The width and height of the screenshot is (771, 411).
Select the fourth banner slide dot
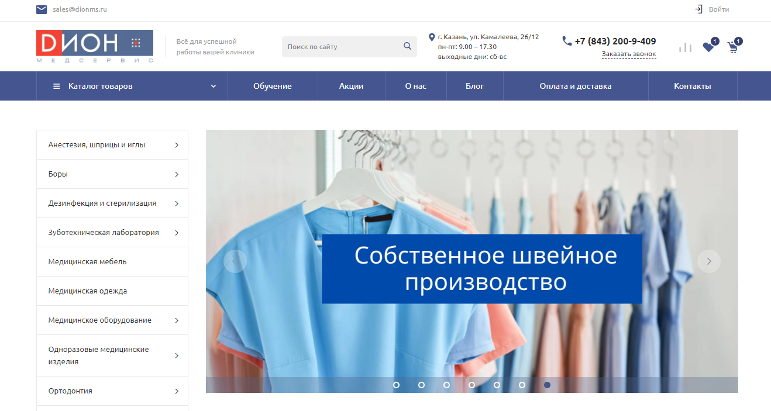pos(471,385)
